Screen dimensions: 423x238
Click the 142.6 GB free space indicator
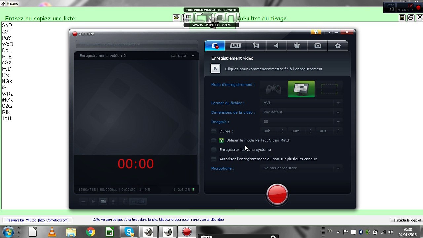pos(184,190)
